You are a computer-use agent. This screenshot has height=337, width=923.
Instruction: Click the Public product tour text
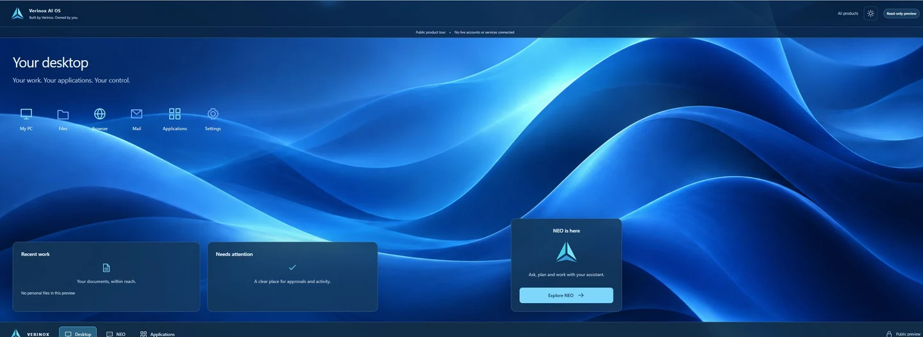431,32
